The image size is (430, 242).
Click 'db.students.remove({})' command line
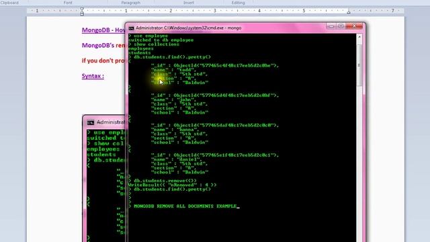click(x=163, y=181)
